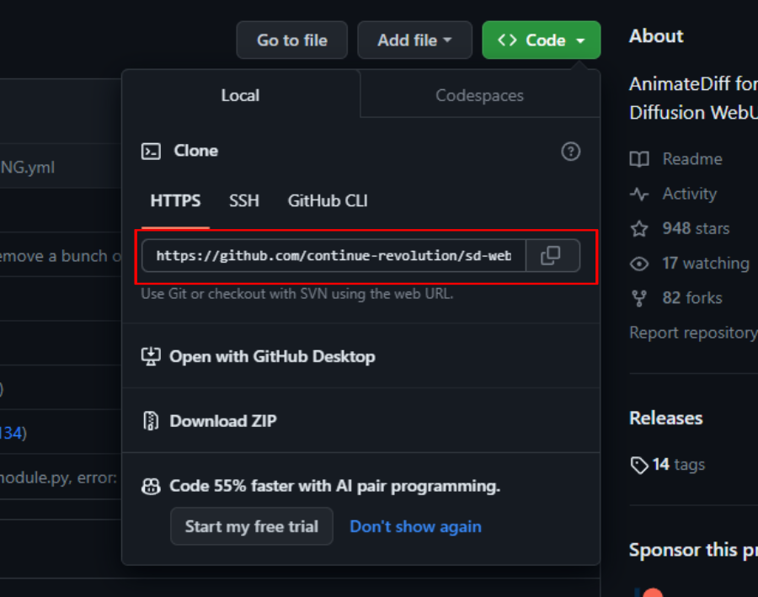Click Start my free trial button
Image resolution: width=758 pixels, height=597 pixels.
pyautogui.click(x=251, y=526)
